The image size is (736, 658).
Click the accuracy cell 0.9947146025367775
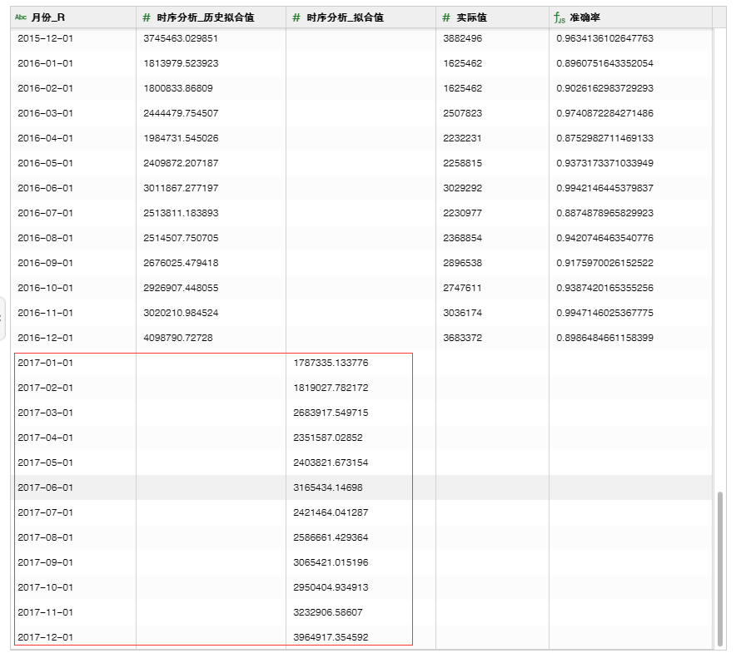604,313
